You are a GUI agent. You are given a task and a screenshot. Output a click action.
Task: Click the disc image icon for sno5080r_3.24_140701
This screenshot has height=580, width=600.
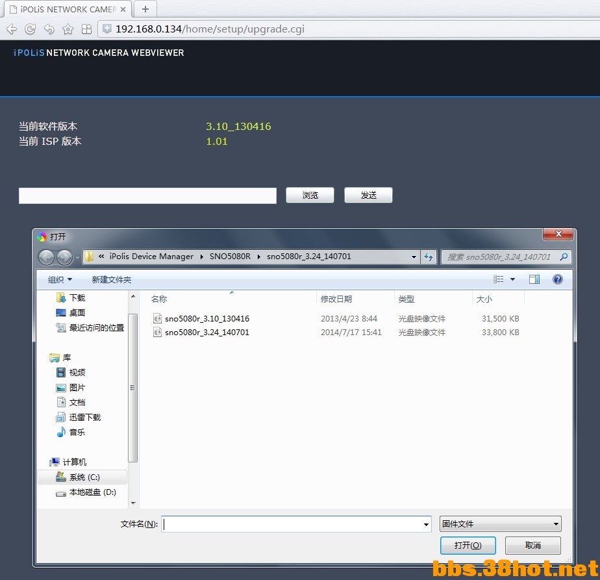[x=157, y=332]
